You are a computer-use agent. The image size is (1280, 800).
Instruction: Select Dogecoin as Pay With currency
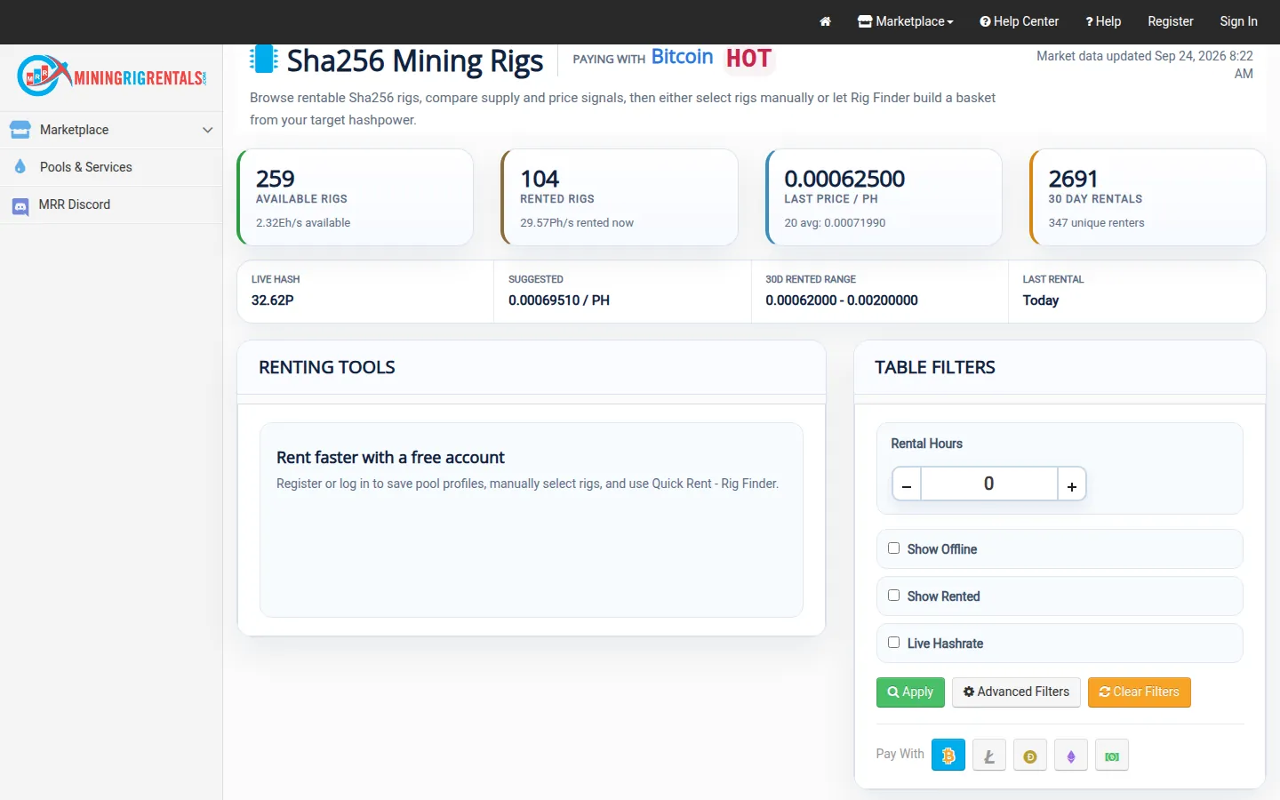coord(1030,756)
